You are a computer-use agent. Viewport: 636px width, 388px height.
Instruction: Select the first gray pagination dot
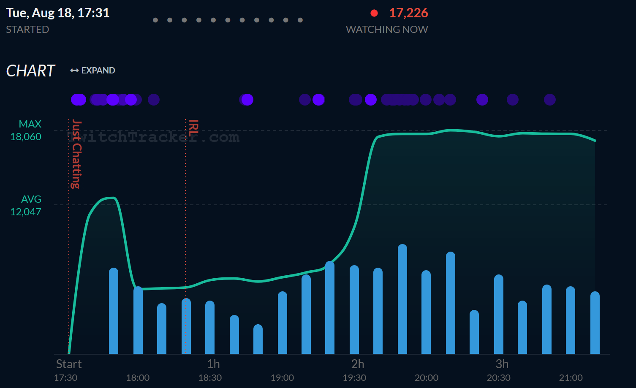[x=155, y=20]
